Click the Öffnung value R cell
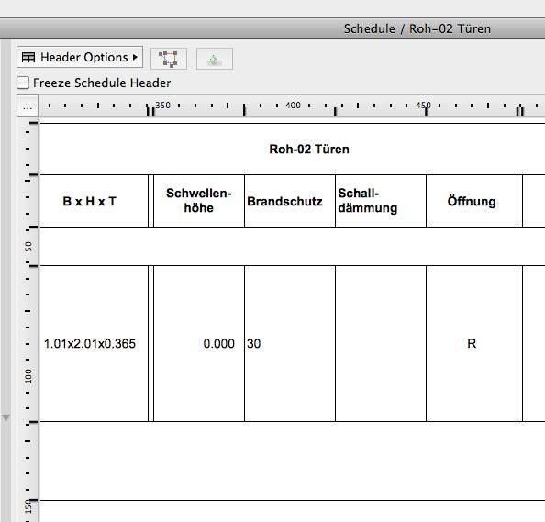 click(472, 344)
